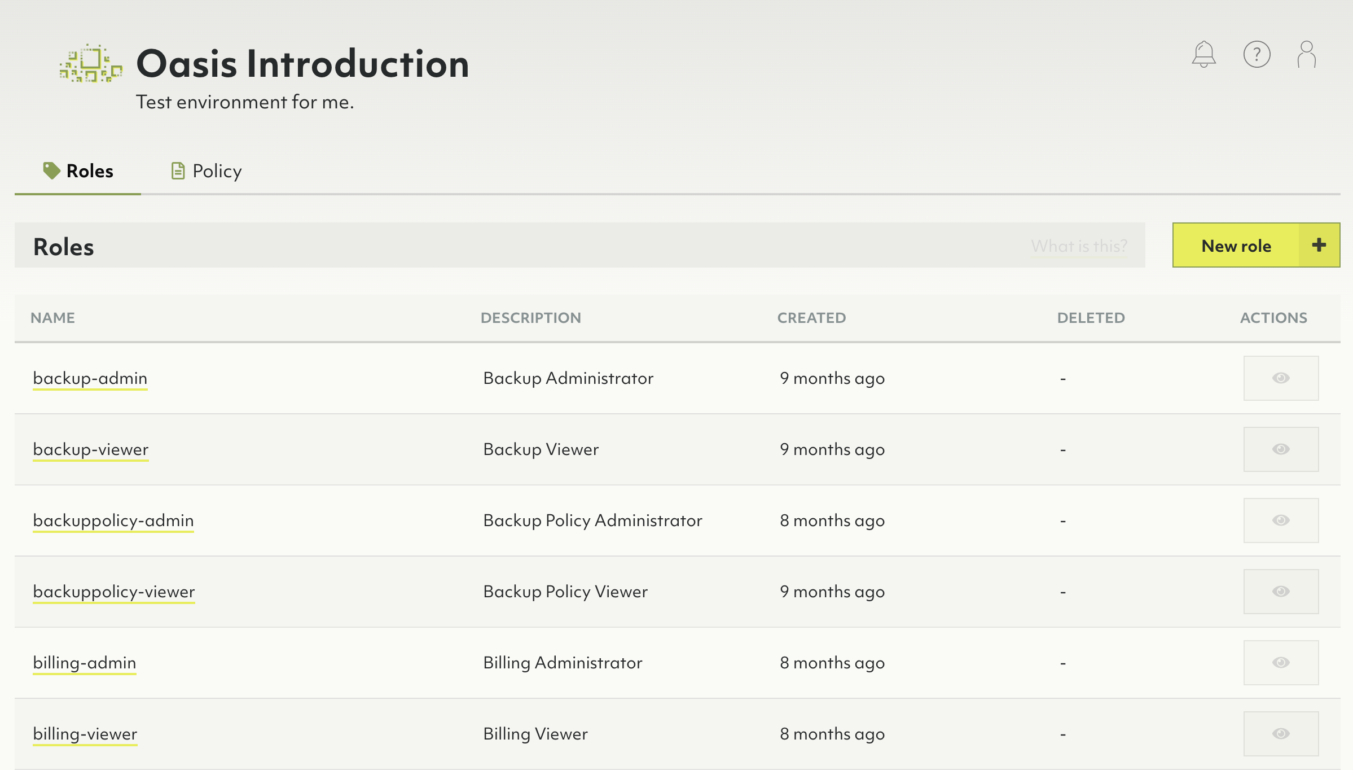Toggle visibility for backuppolicy-admin role
Image resolution: width=1353 pixels, height=770 pixels.
(x=1281, y=520)
